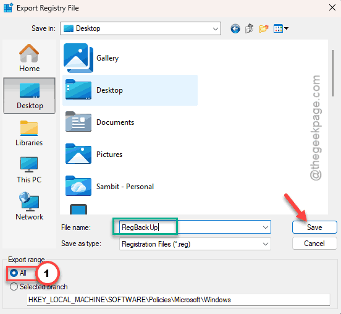Open Network from the places sidebar
This screenshot has height=314, width=341.
point(30,206)
